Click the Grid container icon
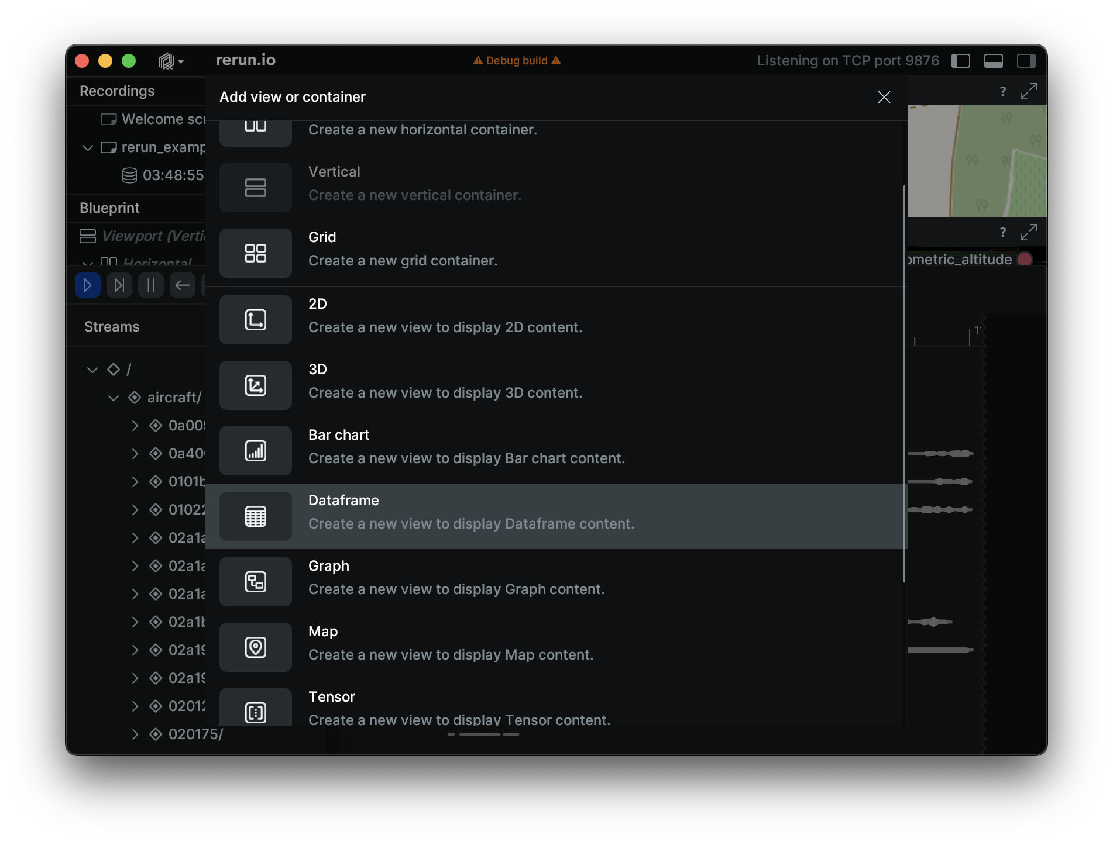 click(256, 253)
